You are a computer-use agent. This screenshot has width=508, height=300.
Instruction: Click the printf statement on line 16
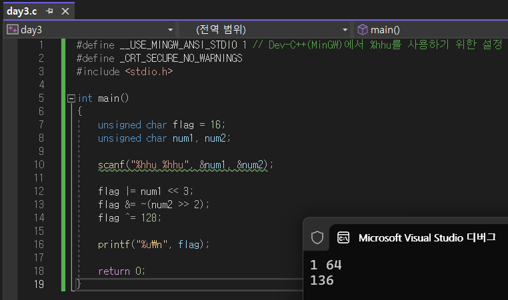pos(154,244)
